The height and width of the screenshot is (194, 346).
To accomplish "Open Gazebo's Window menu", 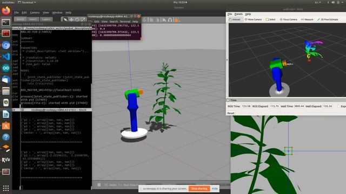I will pos(57,12).
